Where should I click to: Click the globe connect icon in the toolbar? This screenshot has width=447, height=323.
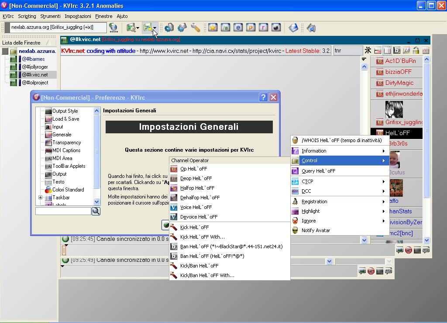pos(113,28)
